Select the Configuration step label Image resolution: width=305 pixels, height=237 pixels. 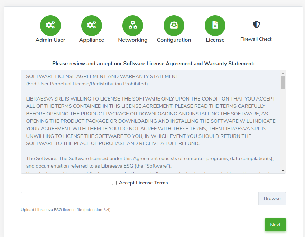[174, 40]
